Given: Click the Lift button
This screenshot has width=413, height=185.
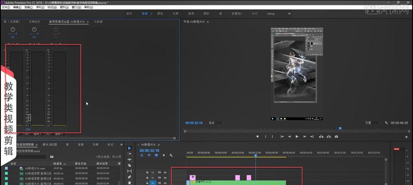Looking at the screenshot, I should coord(321,136).
